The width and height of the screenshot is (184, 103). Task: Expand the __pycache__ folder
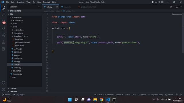[24, 30]
